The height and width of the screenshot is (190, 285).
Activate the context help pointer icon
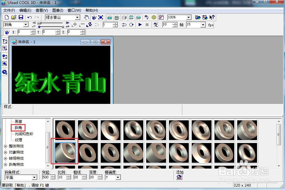click(212, 17)
